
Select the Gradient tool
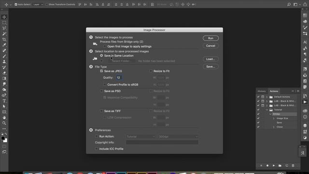point(4,78)
